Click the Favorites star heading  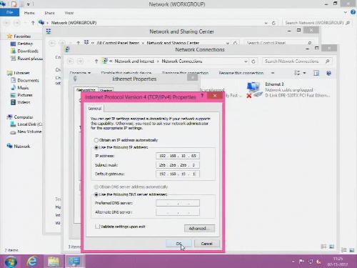[22, 36]
